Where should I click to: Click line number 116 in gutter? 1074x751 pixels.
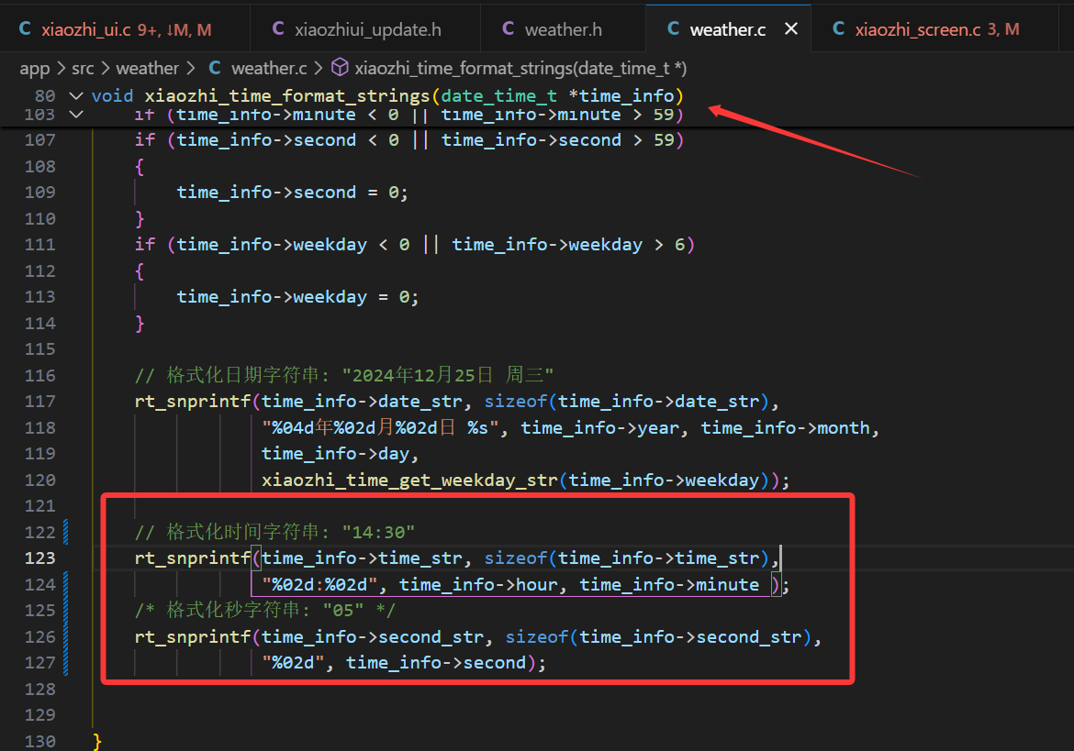point(39,376)
